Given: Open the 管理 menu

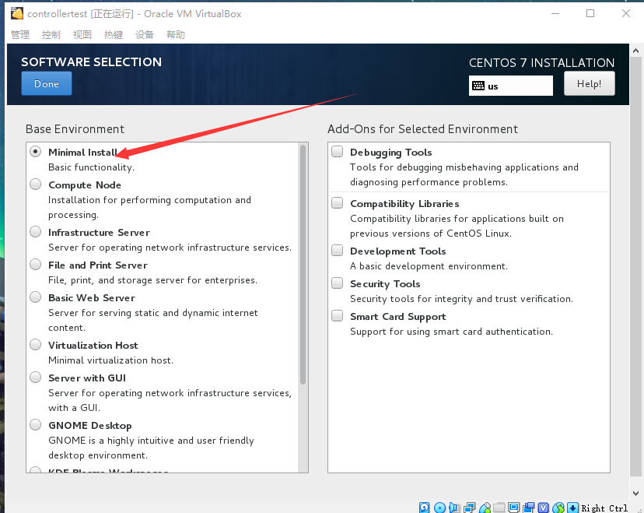Looking at the screenshot, I should point(20,34).
